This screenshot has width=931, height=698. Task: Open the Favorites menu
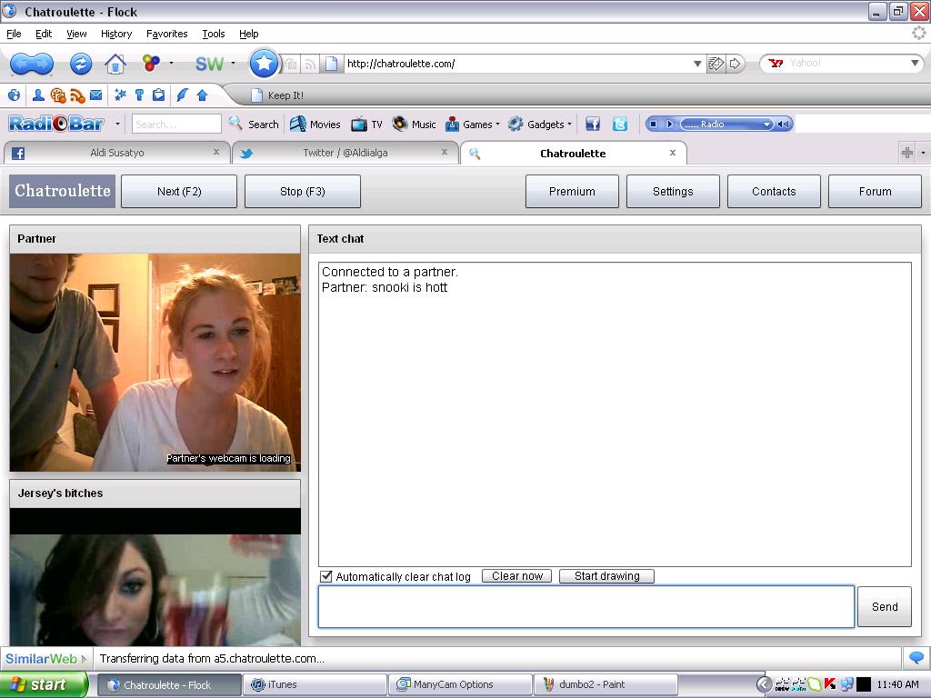(x=167, y=34)
